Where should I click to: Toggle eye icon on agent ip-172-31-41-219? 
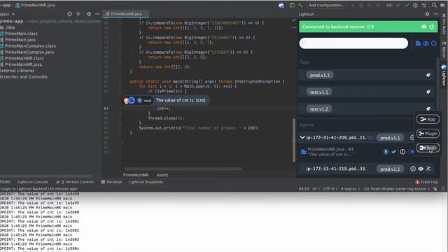point(421,169)
